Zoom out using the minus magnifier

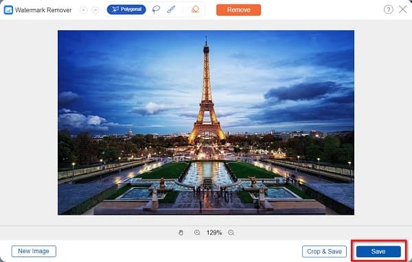point(231,233)
